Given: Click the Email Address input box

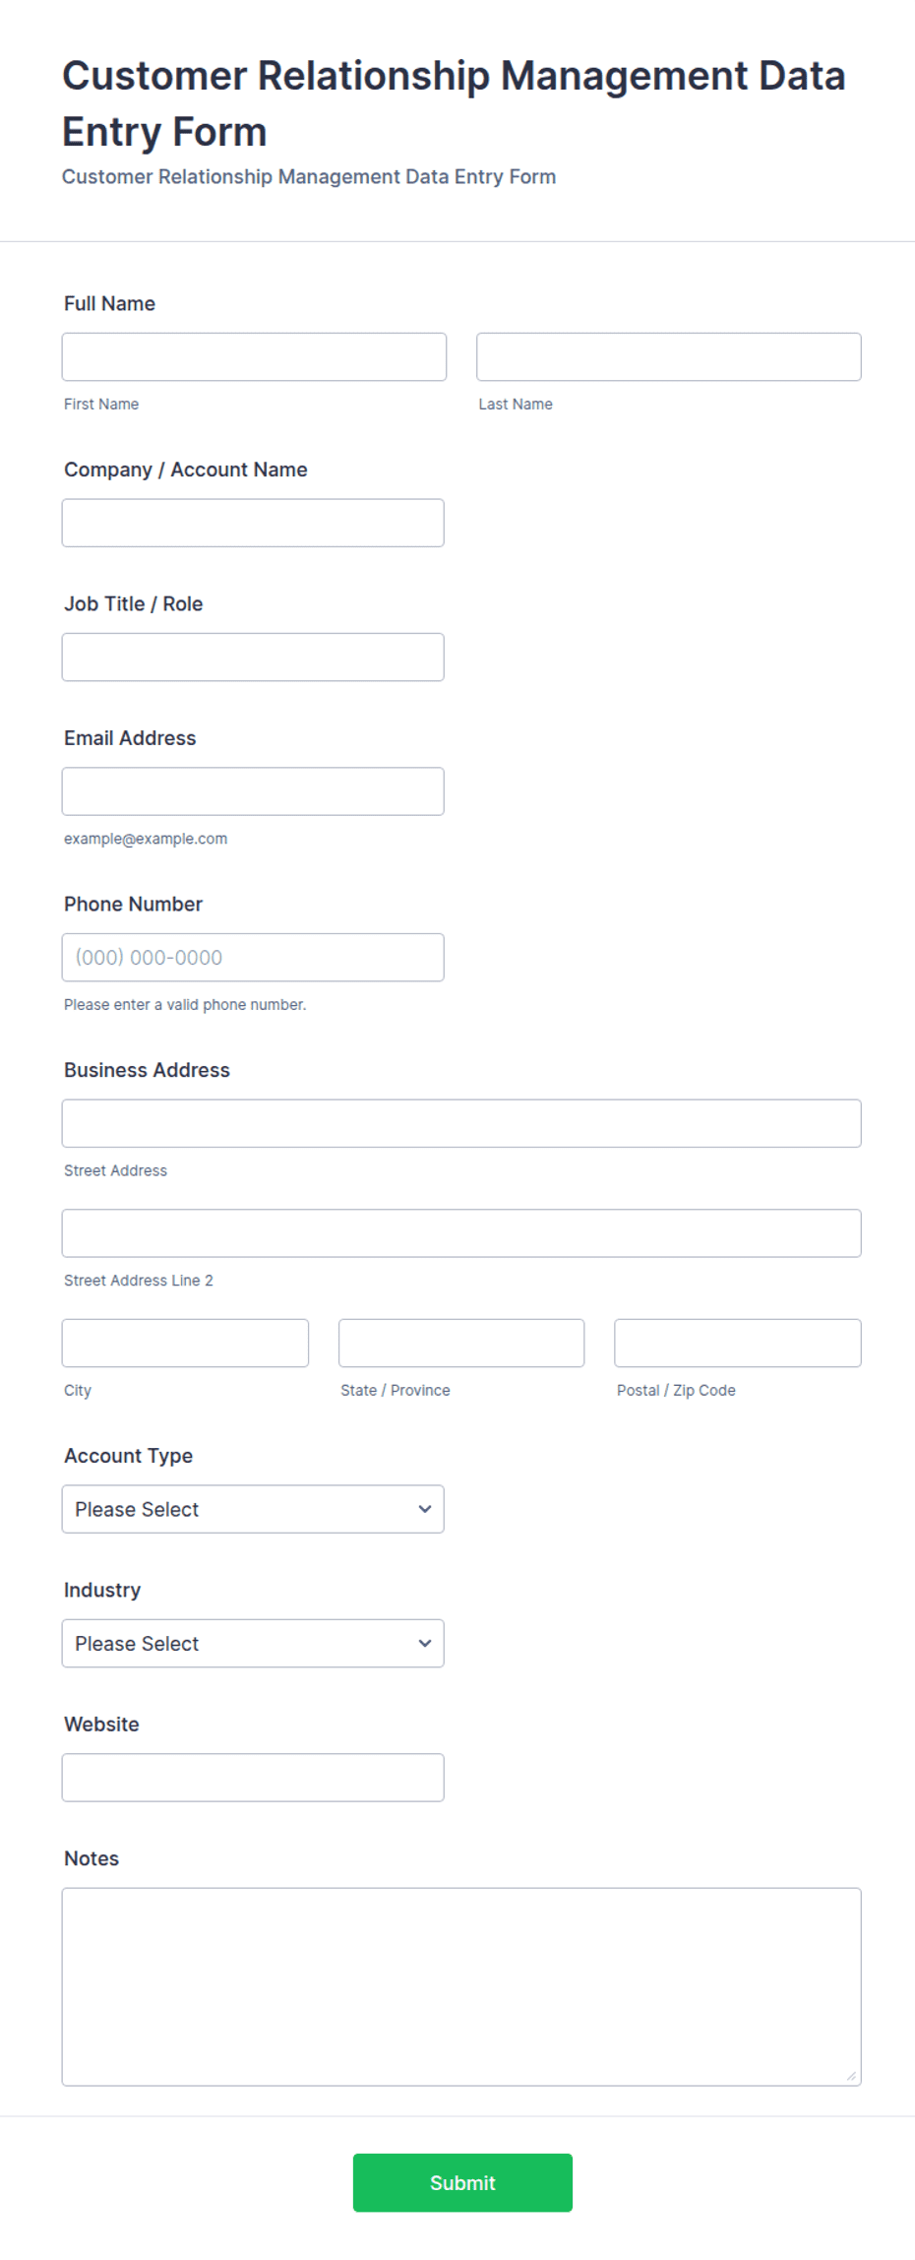Looking at the screenshot, I should 253,791.
